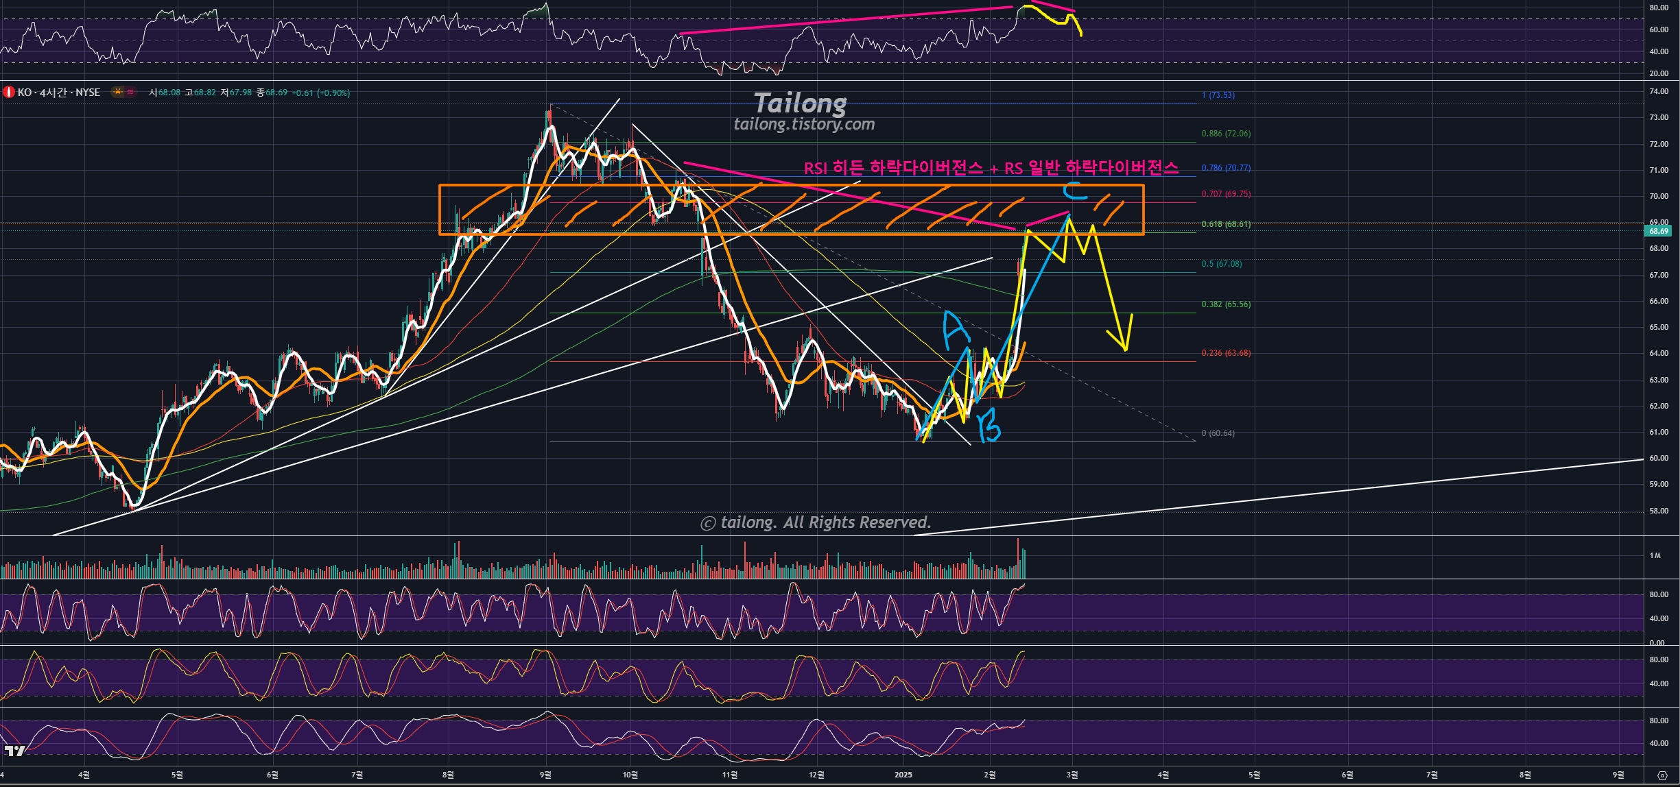Open chart settings via the hexagon gear icon
The image size is (1680, 787).
coord(1661,775)
